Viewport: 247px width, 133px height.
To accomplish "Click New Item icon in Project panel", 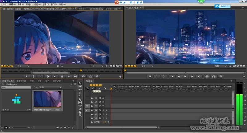I will pyautogui.click(x=69, y=127).
